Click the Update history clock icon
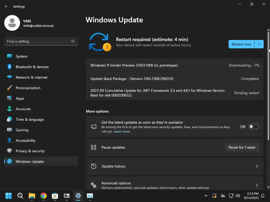The height and width of the screenshot is (202, 270). click(x=94, y=166)
